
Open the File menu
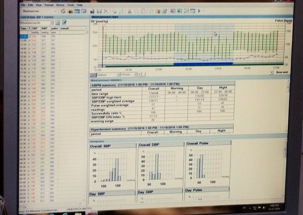[x=22, y=5]
